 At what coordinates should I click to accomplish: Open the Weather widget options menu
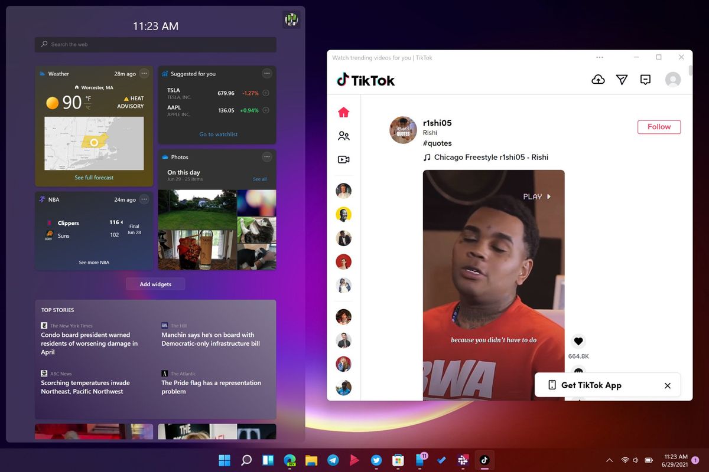tap(144, 73)
